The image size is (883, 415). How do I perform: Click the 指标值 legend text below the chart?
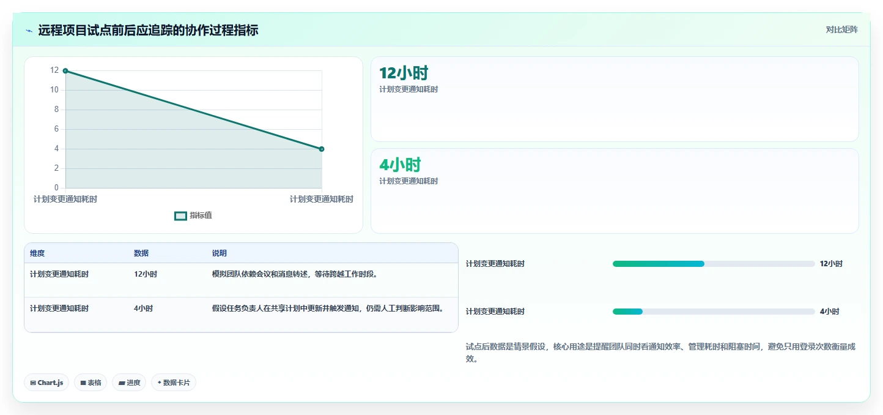point(201,215)
